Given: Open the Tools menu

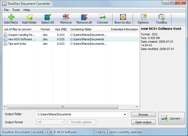Looking at the screenshot, I should [x=16, y=10].
